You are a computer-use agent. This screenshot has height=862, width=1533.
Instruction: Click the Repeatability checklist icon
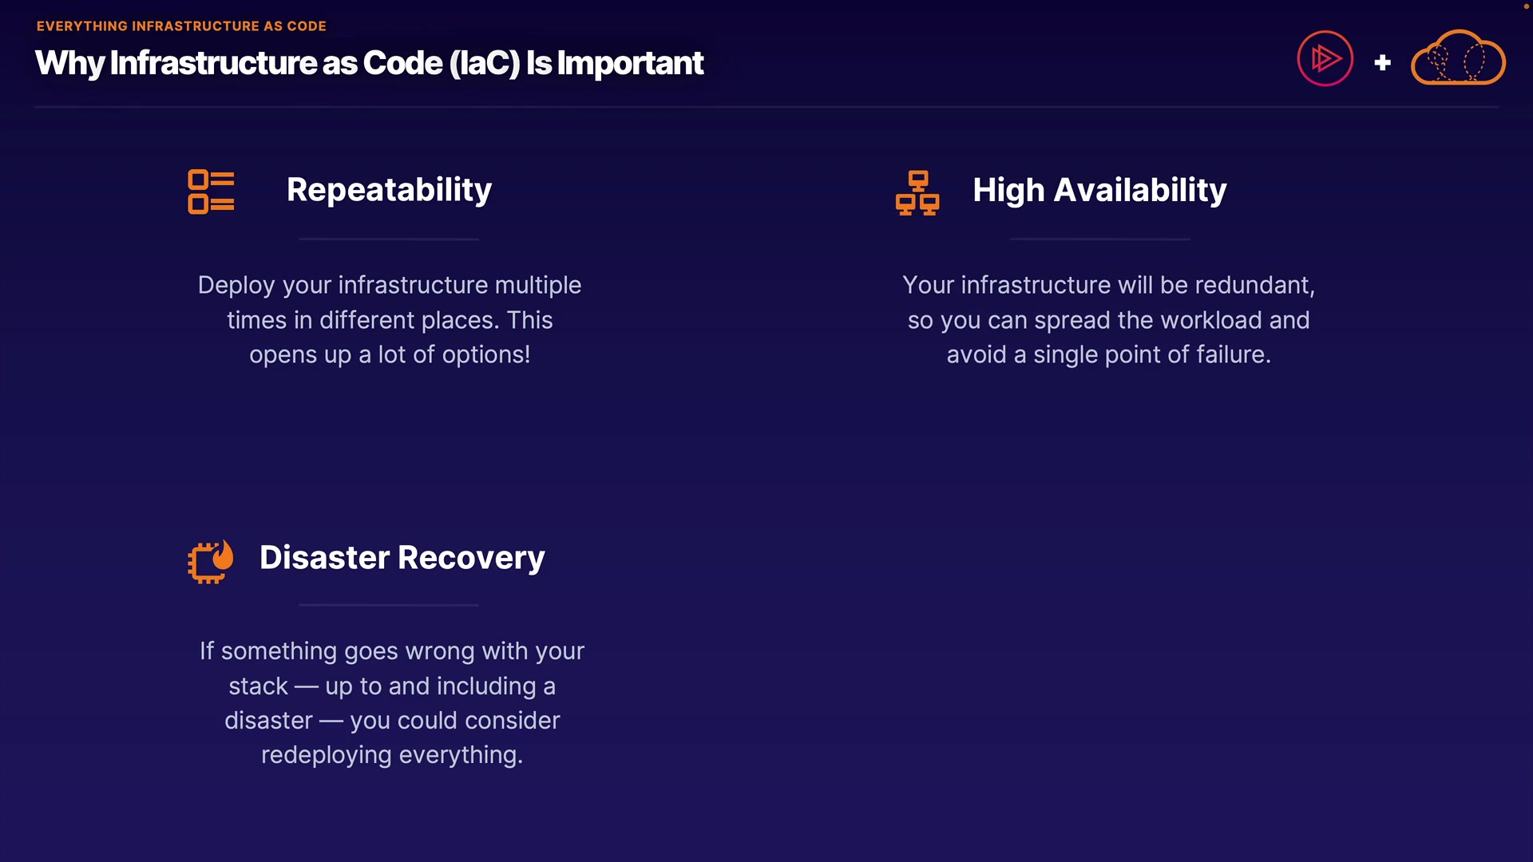coord(211,192)
